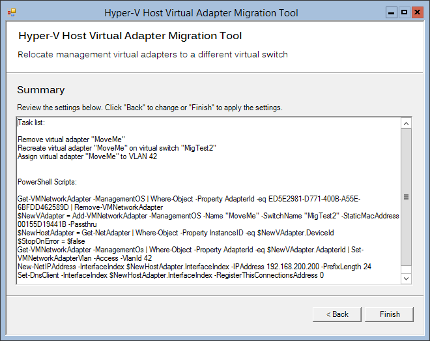Click the application icon in the title bar
This screenshot has height=341, width=430.
pyautogui.click(x=12, y=12)
